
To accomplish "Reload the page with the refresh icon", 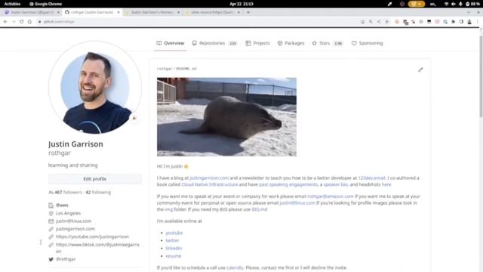I will (x=22, y=22).
